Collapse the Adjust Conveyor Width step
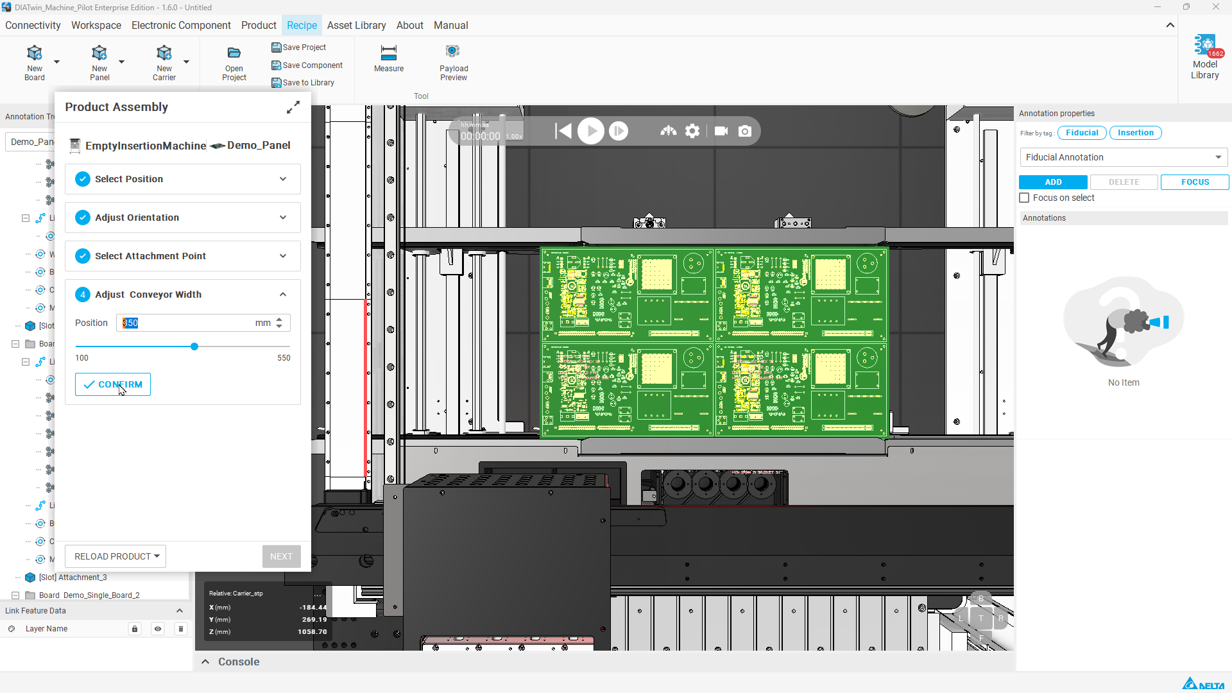 (x=283, y=295)
